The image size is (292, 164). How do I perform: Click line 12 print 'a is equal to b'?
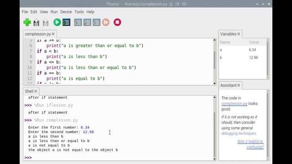[76, 78]
